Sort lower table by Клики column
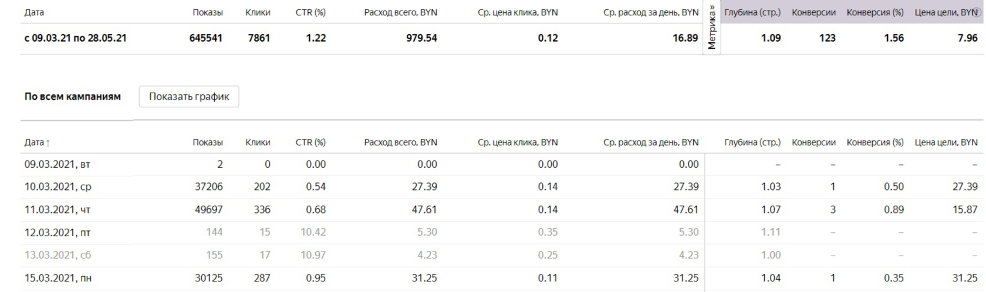 tap(258, 142)
